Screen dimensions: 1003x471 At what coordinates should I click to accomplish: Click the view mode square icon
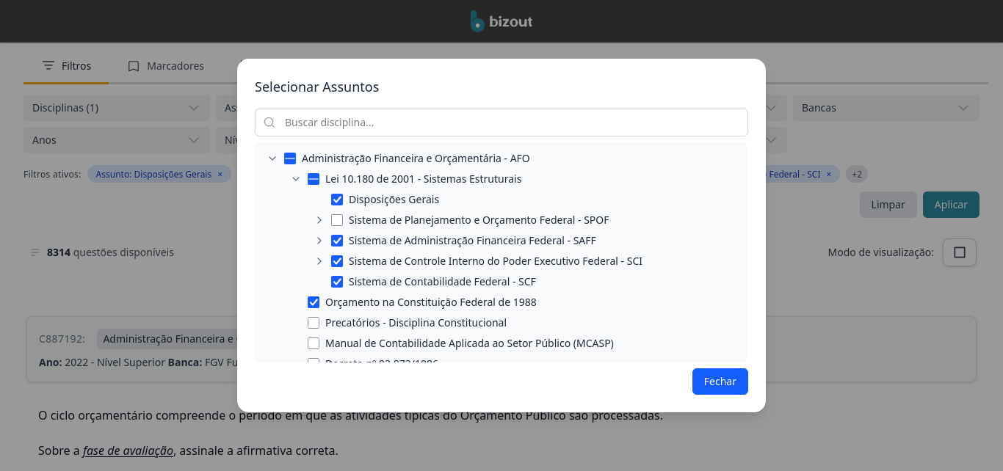[x=959, y=252]
